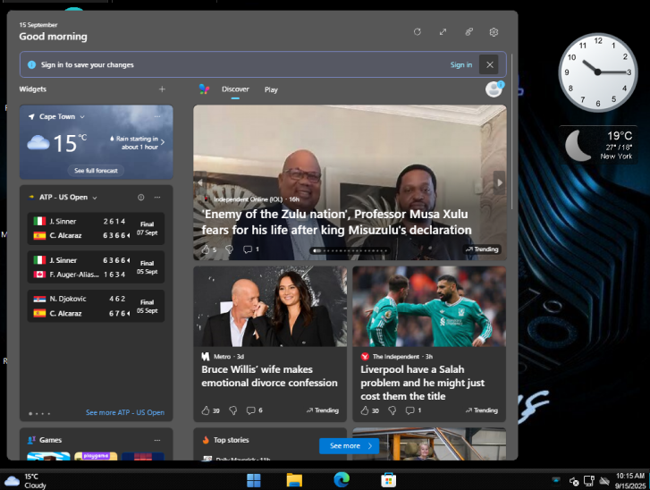
Task: Open Liverpool Salah article thumbnail
Action: [429, 307]
